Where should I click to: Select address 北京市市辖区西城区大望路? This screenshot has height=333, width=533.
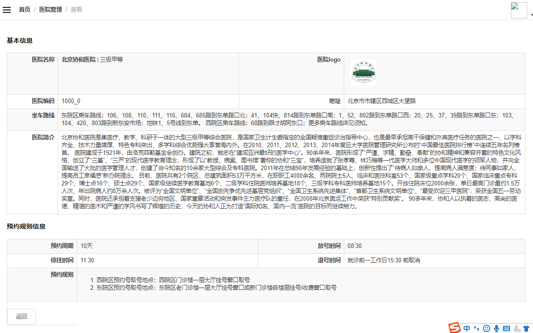tap(382, 101)
